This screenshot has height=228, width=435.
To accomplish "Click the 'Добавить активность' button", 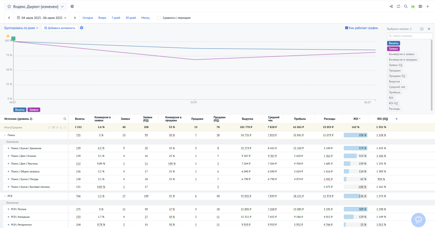I will pyautogui.click(x=59, y=28).
